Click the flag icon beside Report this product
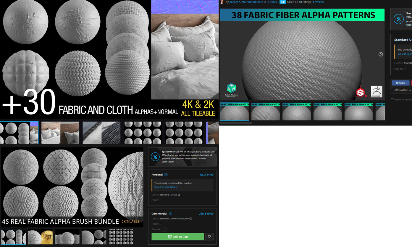 click(x=392, y=100)
